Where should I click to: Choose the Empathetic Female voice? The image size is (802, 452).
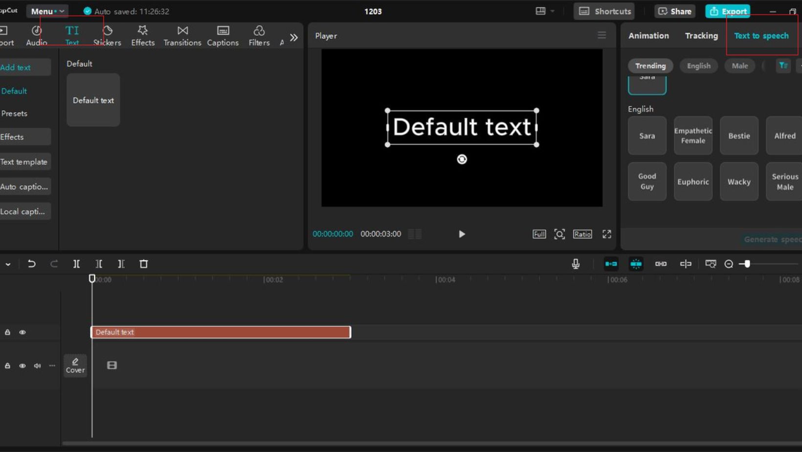tap(693, 136)
